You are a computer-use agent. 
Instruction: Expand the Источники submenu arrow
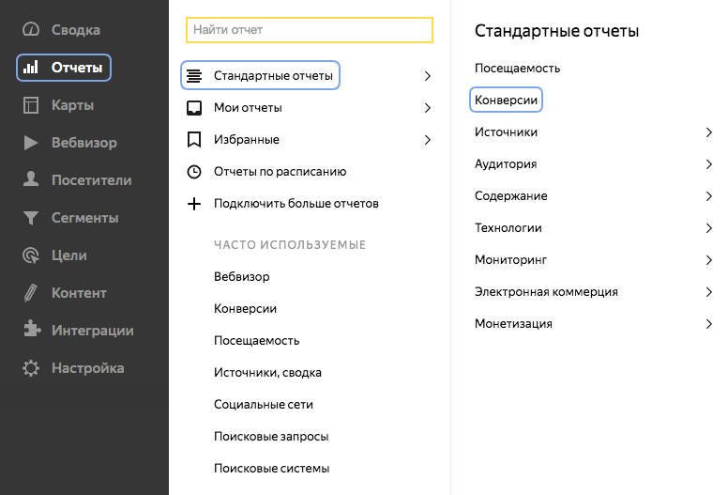tap(709, 132)
